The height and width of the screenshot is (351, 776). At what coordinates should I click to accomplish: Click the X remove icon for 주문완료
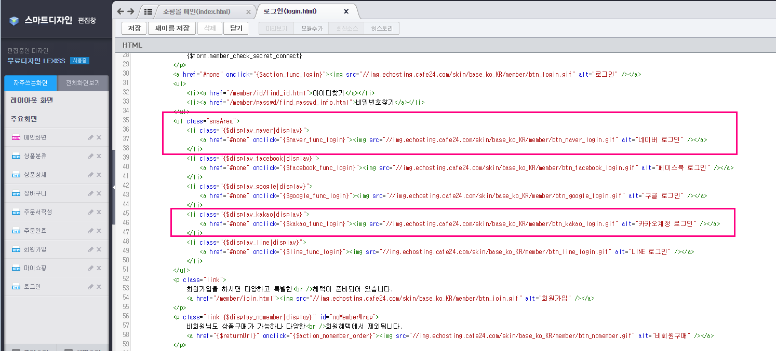(99, 231)
